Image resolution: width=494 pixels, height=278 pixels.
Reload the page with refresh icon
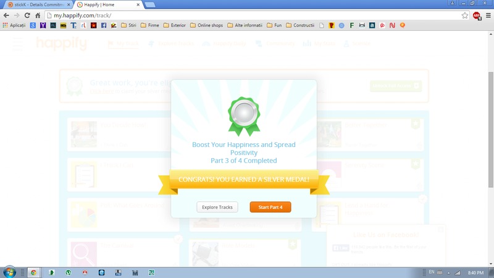point(27,15)
